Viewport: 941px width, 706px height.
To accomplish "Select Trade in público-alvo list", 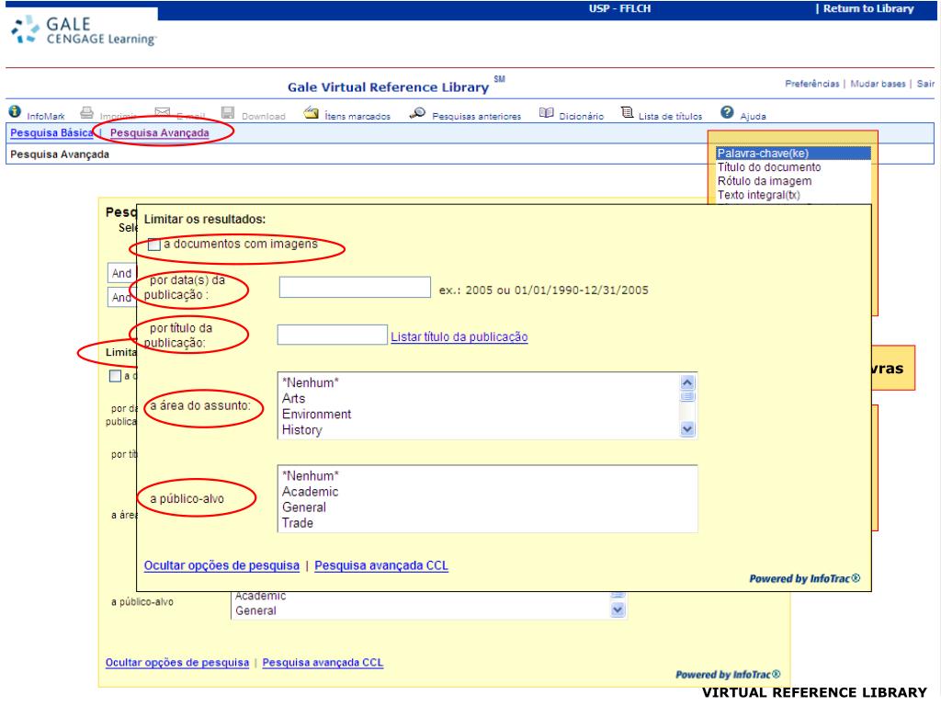I will (x=487, y=523).
